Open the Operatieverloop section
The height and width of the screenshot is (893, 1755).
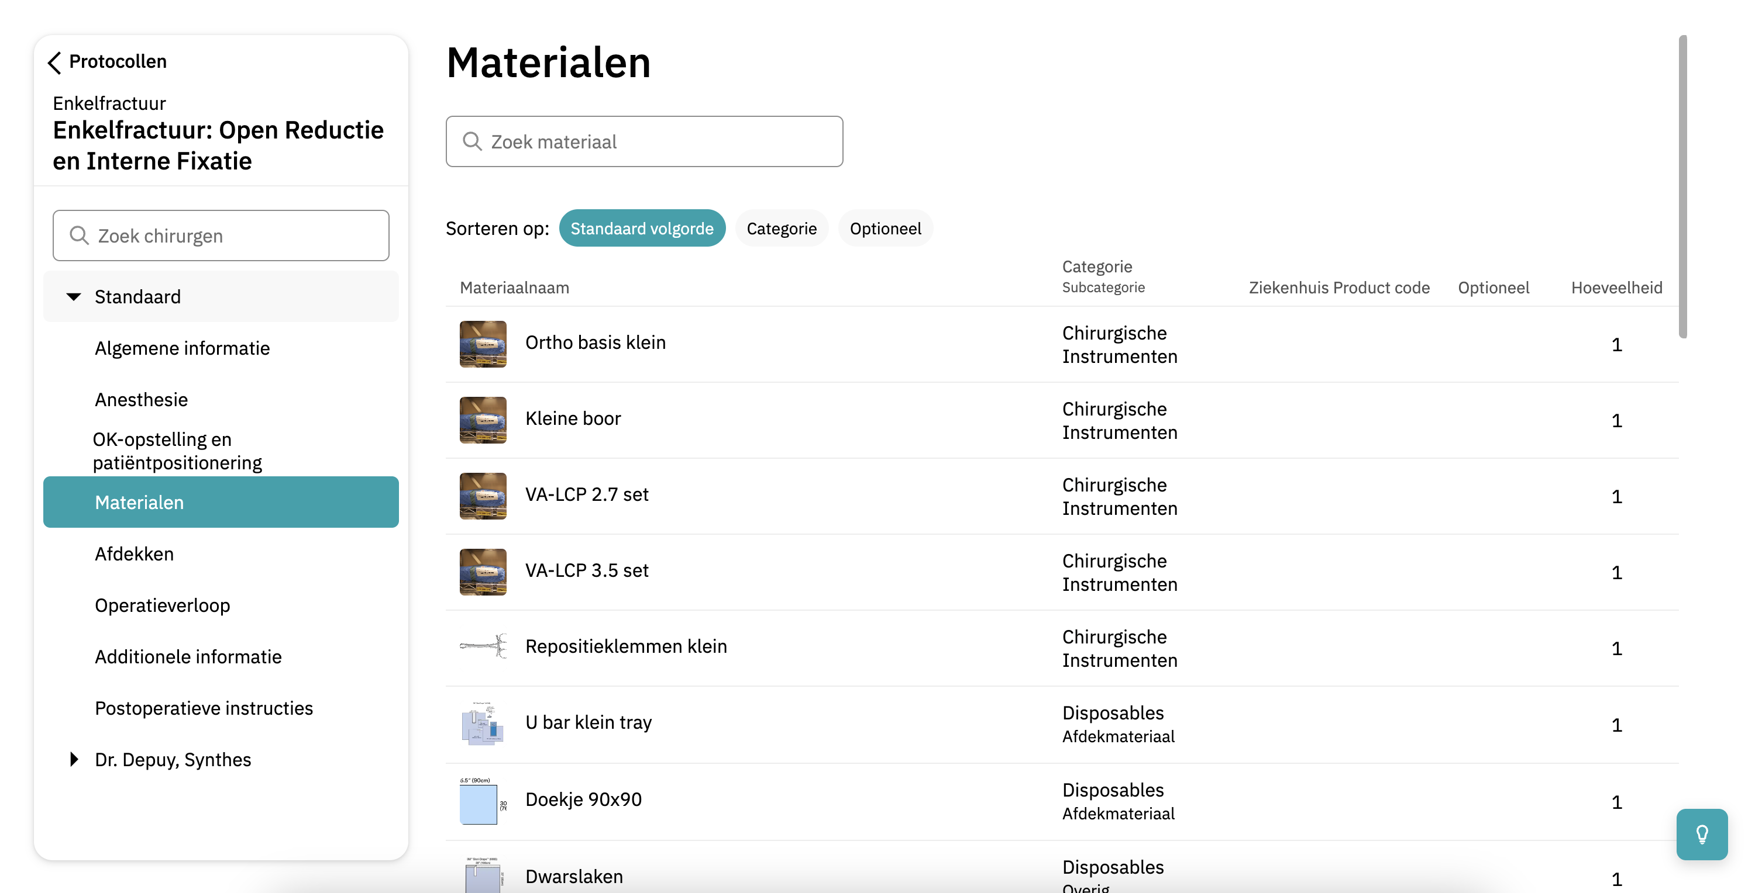[162, 605]
